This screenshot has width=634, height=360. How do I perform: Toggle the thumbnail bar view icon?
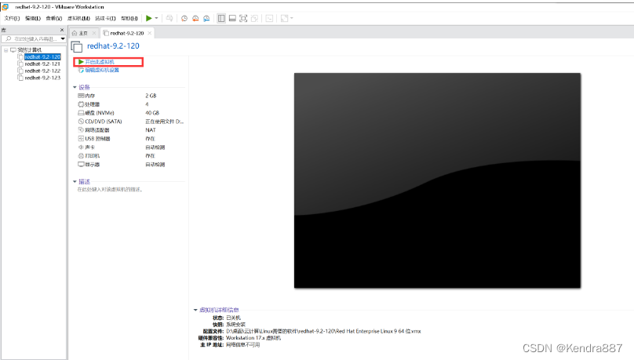(232, 18)
